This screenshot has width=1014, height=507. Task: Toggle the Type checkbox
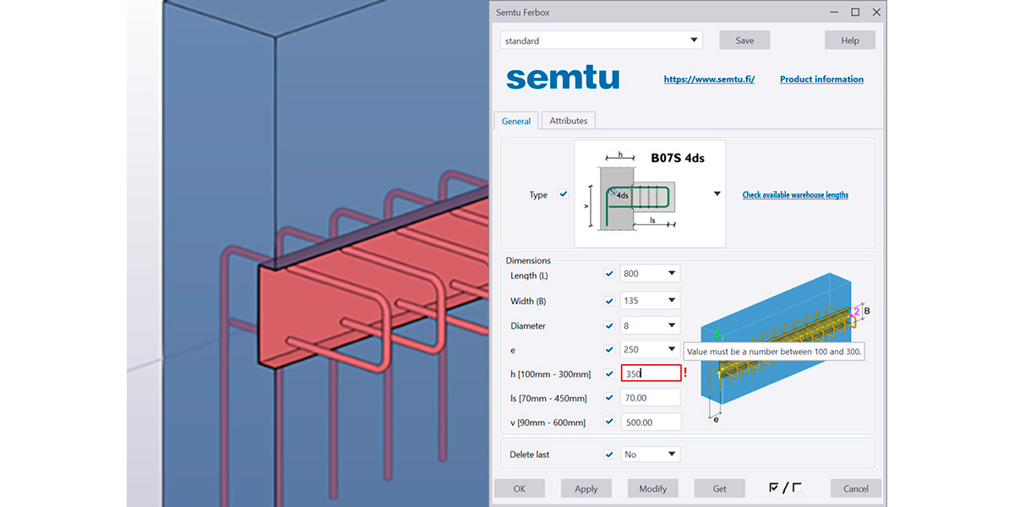(x=564, y=194)
